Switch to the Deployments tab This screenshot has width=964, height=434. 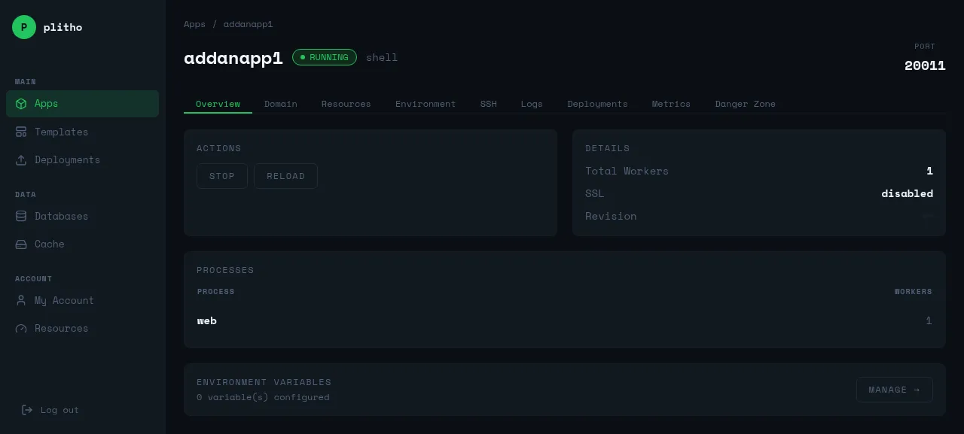pos(598,104)
